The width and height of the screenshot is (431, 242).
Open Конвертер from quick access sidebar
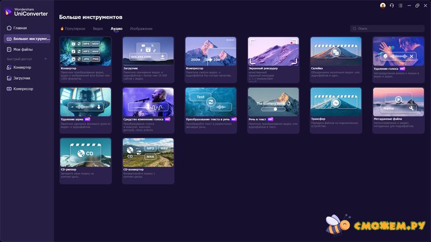coord(22,67)
